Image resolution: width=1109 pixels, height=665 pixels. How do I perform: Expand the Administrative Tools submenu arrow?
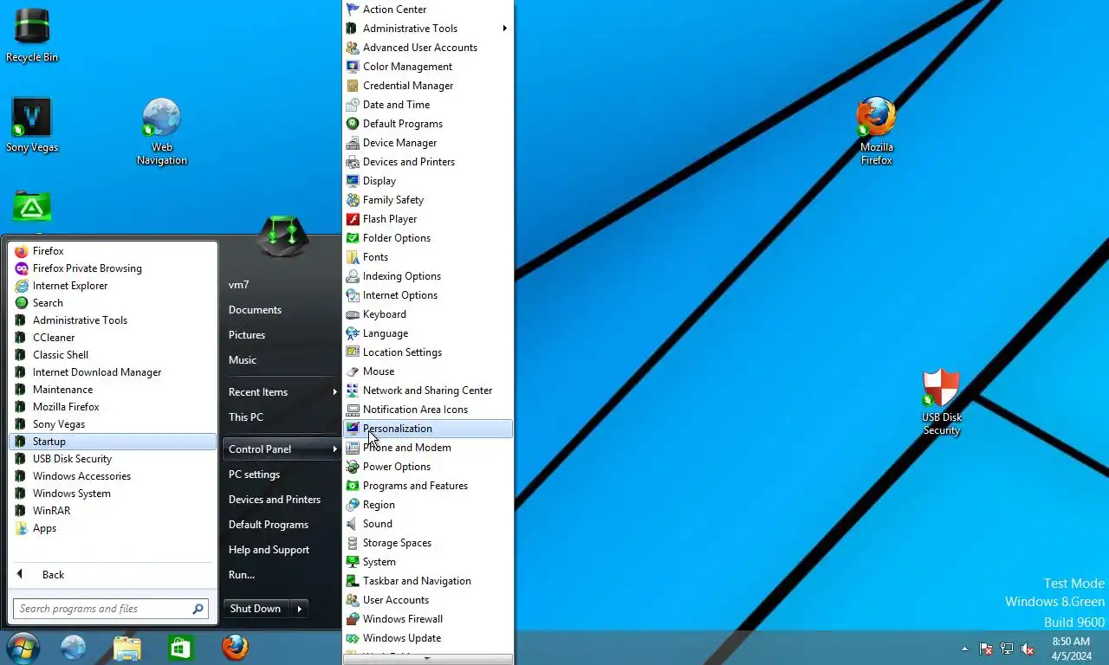point(504,29)
